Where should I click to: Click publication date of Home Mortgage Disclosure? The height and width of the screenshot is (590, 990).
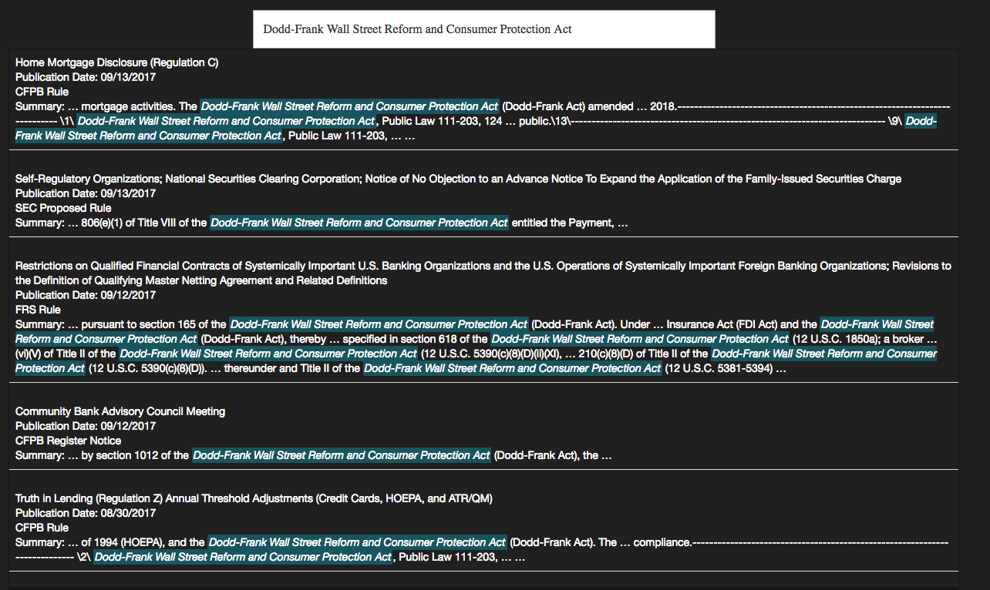[86, 77]
